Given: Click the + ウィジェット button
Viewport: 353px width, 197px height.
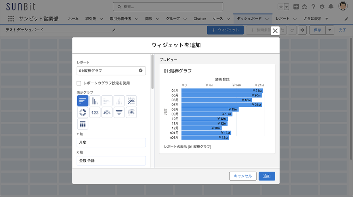Looking at the screenshot, I should pos(225,30).
